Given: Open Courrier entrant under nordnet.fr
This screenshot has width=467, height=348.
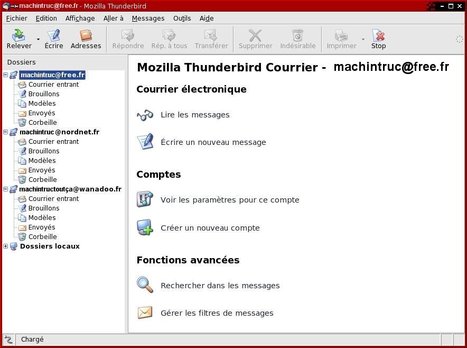Looking at the screenshot, I should [53, 142].
